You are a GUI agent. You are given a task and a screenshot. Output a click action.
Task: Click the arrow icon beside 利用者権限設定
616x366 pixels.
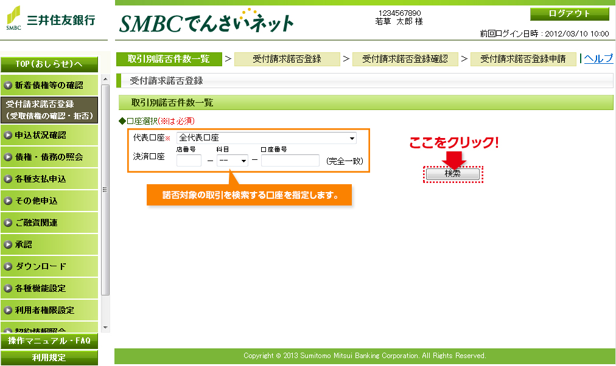[8, 310]
